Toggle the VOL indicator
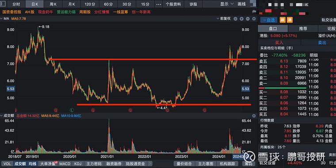Image resolution: width=336 pixels, height=168 pixels. [x=7, y=164]
